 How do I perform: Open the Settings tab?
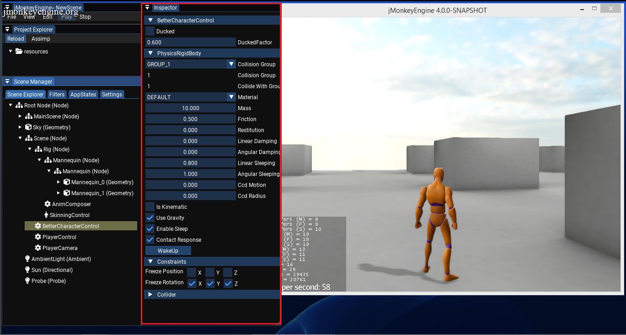click(112, 94)
